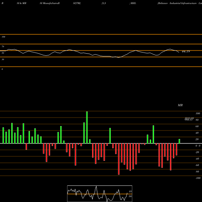This screenshot has height=202, width=202.
Task: Click the '-20' label on the MR axis
Action: pos(197,152)
